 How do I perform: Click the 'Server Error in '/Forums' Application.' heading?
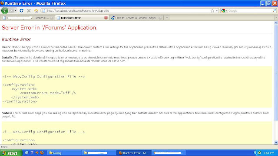[x=50, y=28]
